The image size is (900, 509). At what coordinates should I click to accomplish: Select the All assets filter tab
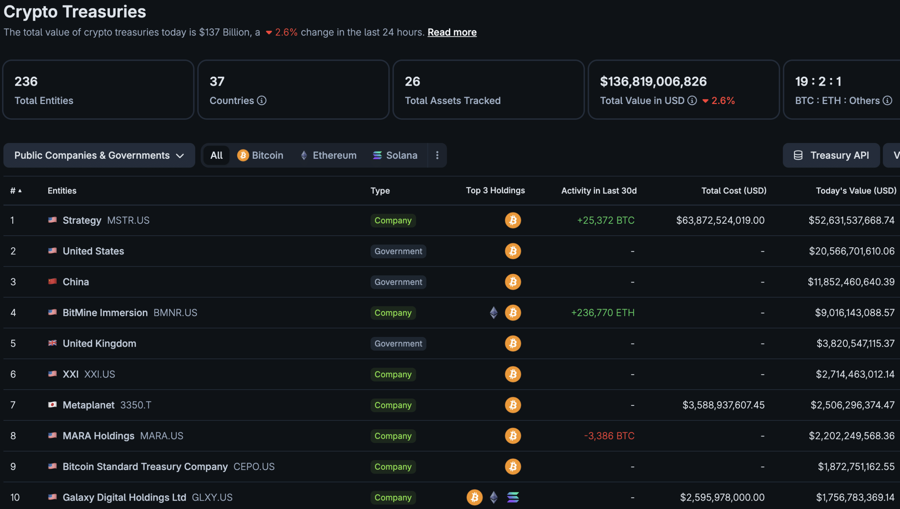point(216,155)
